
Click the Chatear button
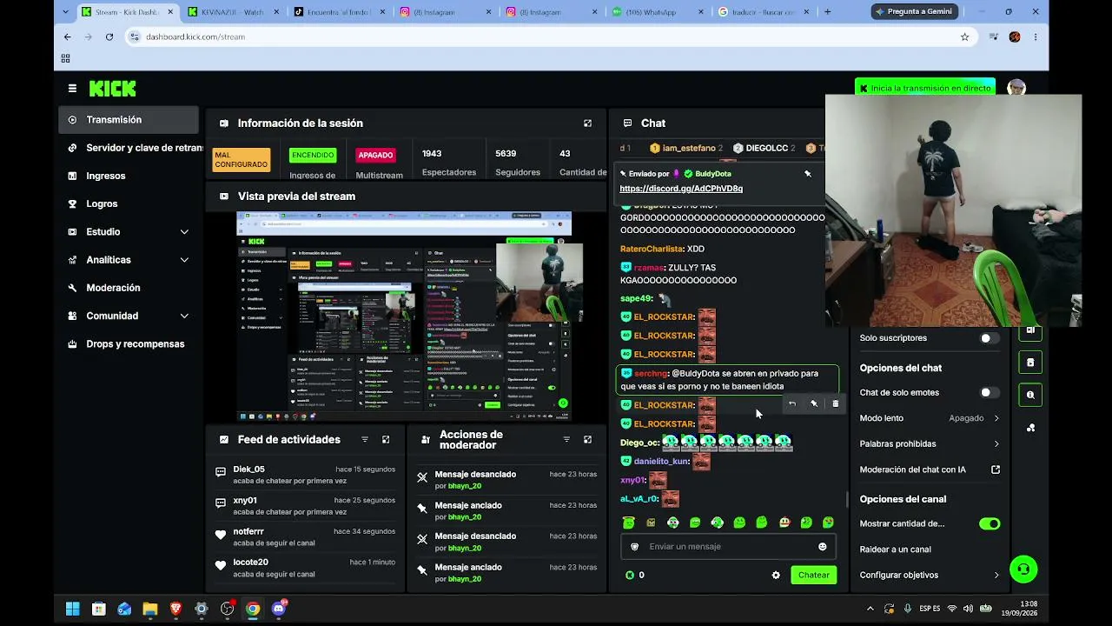pos(814,575)
